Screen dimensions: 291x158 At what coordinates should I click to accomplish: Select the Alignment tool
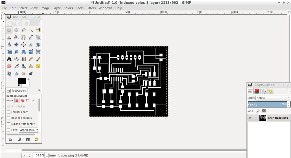pyautogui.click(x=23, y=44)
